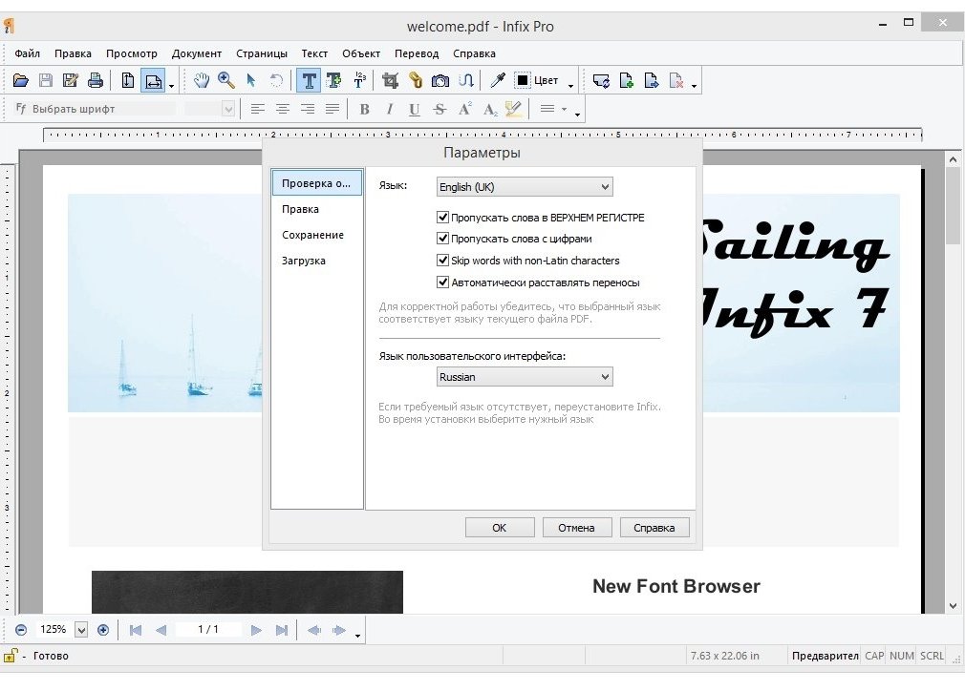The image size is (965, 691).
Task: Select the Text Plus tool icon
Action: coord(334,80)
